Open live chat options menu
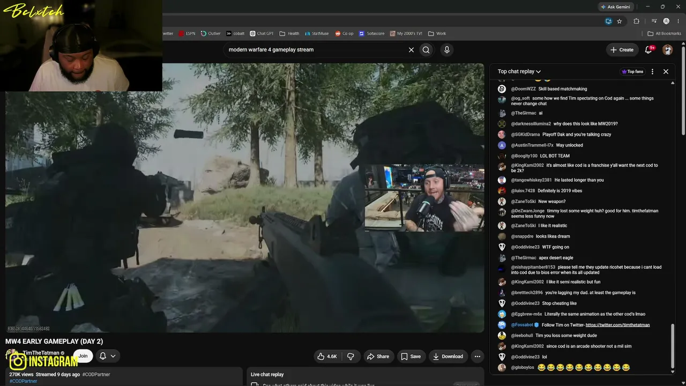686x386 pixels. [x=652, y=71]
